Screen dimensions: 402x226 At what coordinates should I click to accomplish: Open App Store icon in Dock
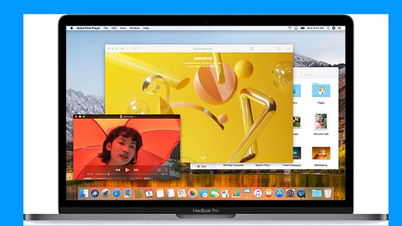click(x=279, y=193)
